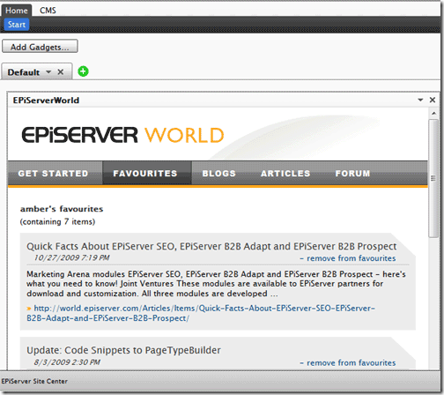The height and width of the screenshot is (395, 444).
Task: Open the Home menu tab
Action: pos(17,11)
